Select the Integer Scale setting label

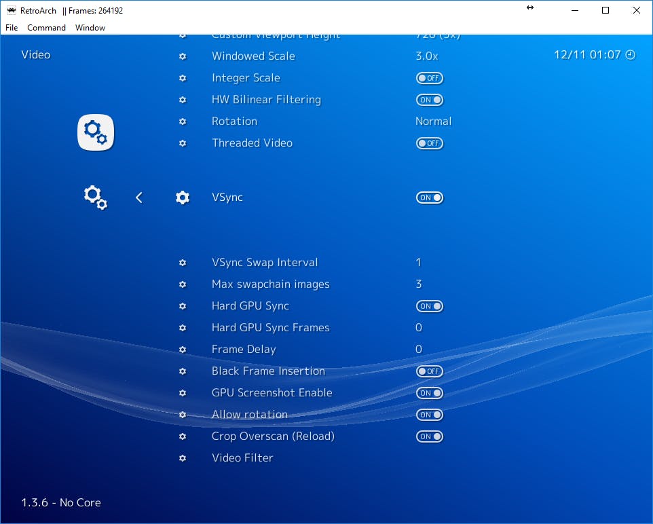tap(246, 78)
